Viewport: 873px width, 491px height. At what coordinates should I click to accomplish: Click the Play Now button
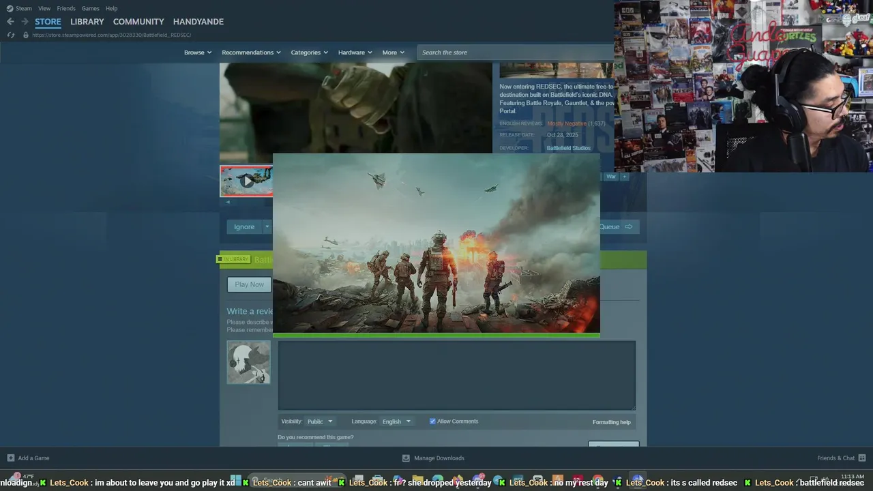click(x=249, y=284)
